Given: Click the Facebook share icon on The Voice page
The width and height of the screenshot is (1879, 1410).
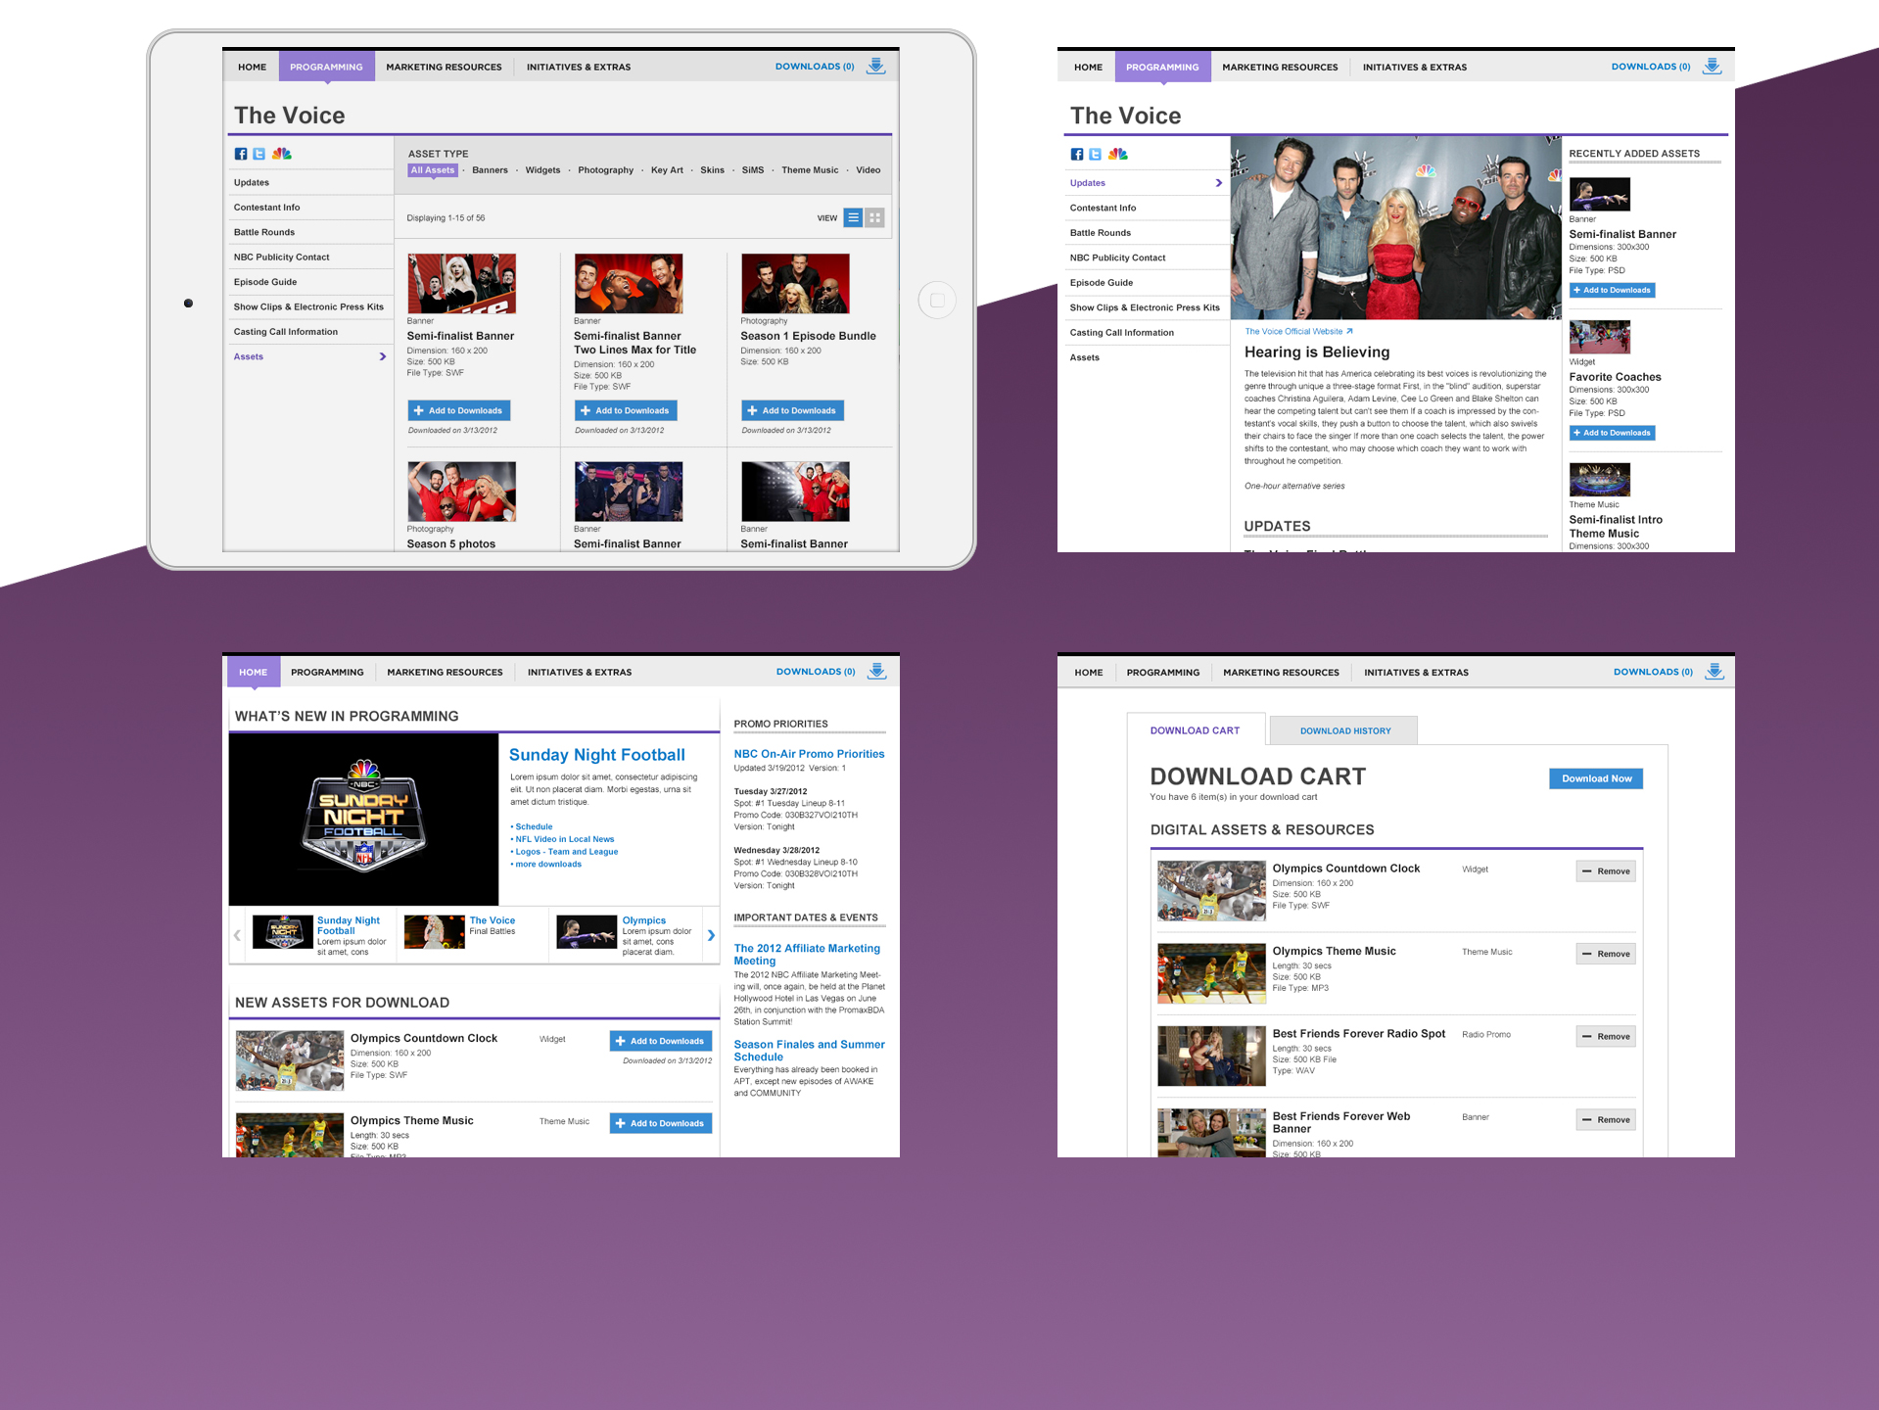Looking at the screenshot, I should click(241, 154).
